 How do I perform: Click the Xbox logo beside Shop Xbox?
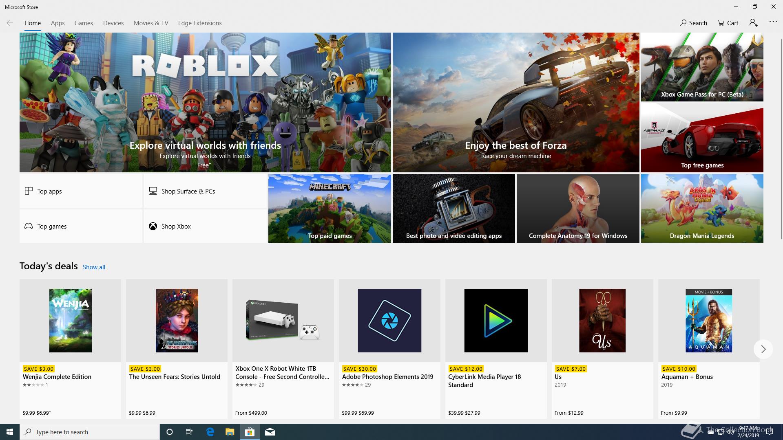(153, 226)
